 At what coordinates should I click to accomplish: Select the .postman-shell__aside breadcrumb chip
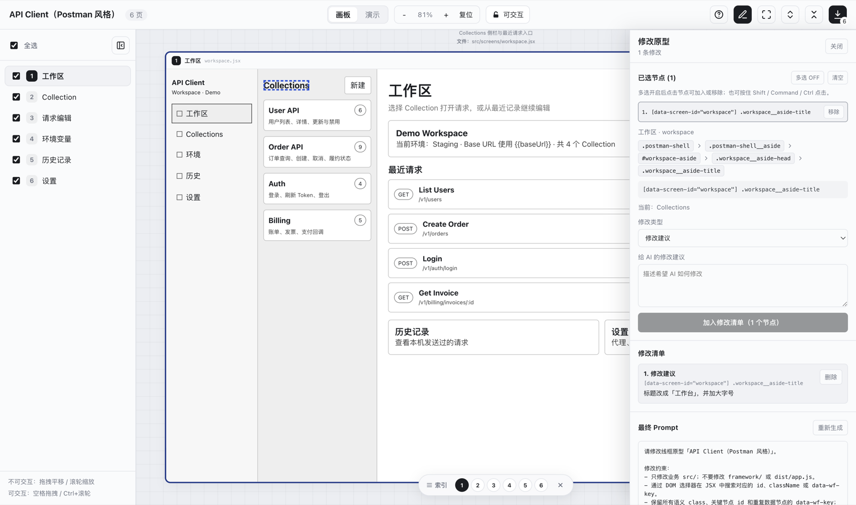744,146
